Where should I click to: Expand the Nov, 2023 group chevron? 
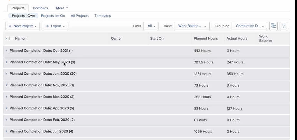(x=6, y=85)
